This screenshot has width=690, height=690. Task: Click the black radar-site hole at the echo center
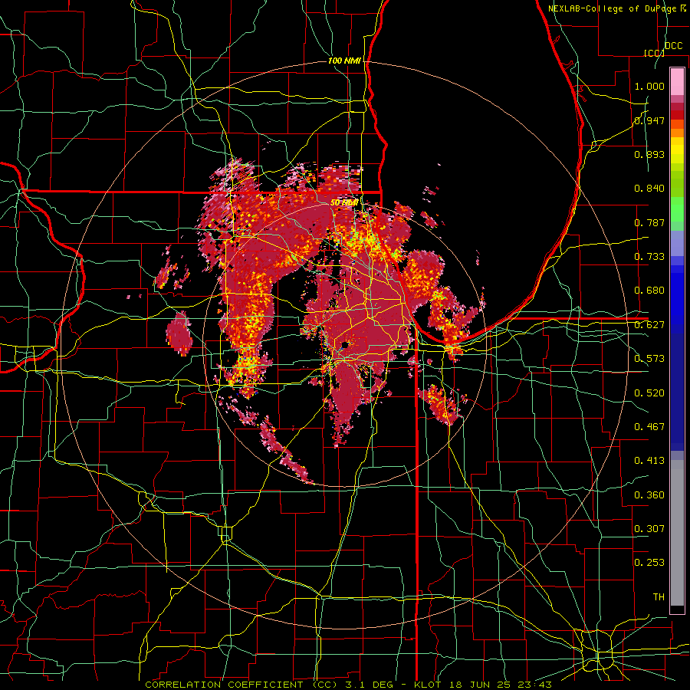[346, 344]
